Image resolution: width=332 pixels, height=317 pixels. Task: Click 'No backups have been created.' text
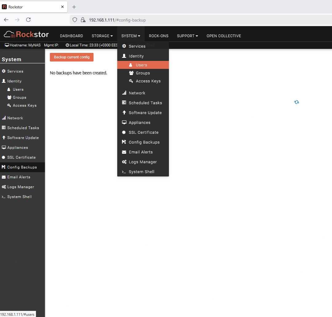[x=78, y=73]
